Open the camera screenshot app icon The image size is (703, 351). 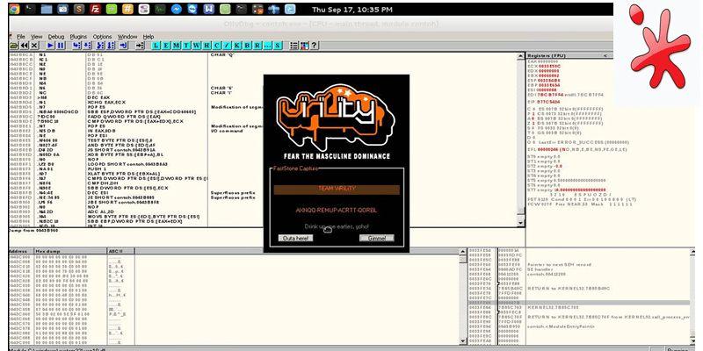[62, 9]
